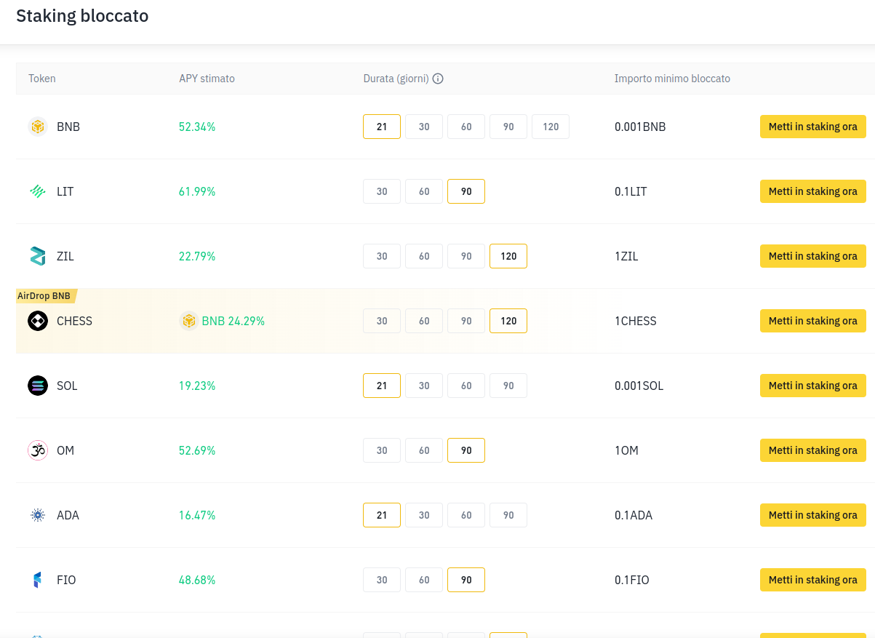
Task: Click LIT APY value 61.99%
Action: coord(197,191)
